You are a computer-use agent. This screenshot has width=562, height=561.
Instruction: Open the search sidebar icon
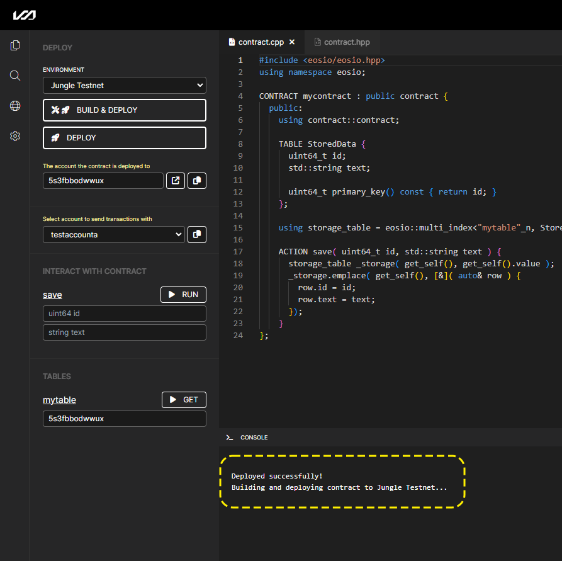coord(15,76)
